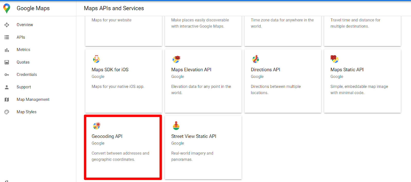Click 'Google' under Street View Static API
Viewport: 411px width, 182px height.
(x=178, y=143)
